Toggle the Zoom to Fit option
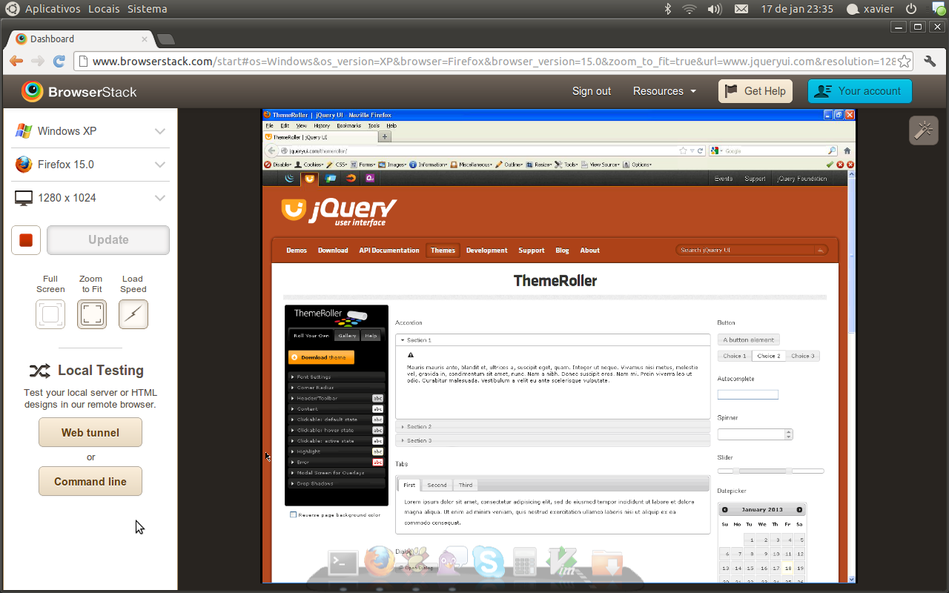 [x=92, y=314]
